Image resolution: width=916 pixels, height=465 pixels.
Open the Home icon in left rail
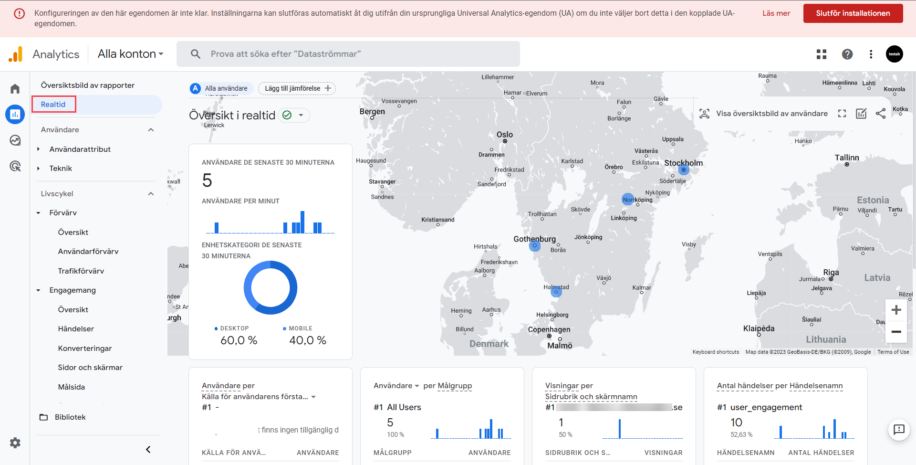[15, 89]
